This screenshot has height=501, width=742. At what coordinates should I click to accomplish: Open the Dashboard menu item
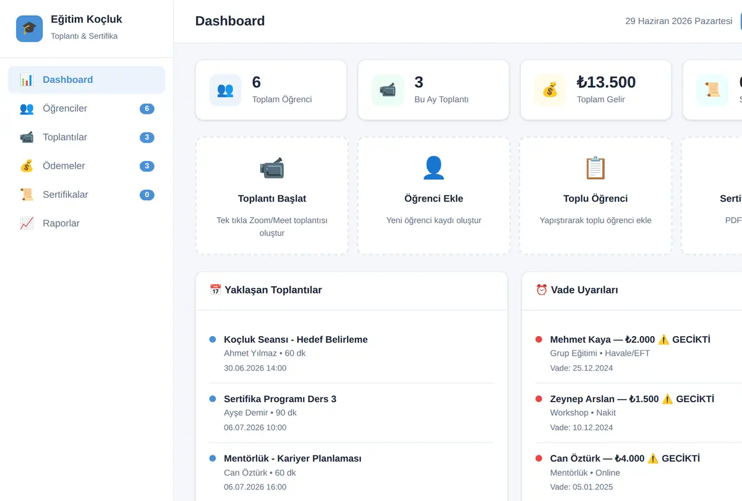tap(87, 80)
